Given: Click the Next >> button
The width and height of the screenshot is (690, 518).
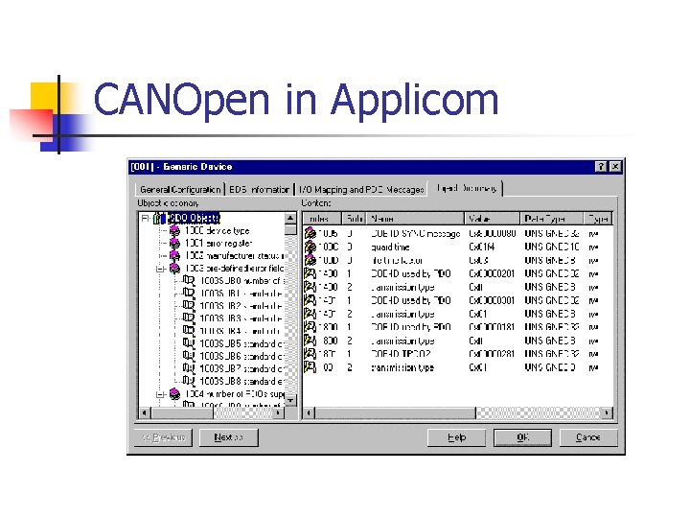Looking at the screenshot, I should [229, 437].
